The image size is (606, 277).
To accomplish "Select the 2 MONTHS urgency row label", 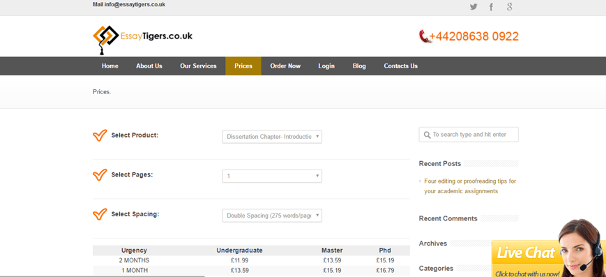I will [x=134, y=260].
